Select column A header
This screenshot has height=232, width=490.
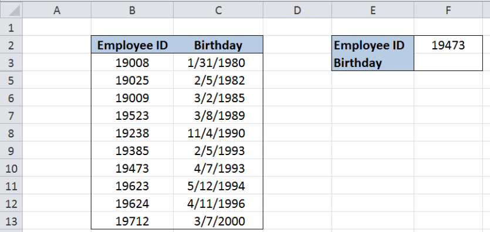57,11
